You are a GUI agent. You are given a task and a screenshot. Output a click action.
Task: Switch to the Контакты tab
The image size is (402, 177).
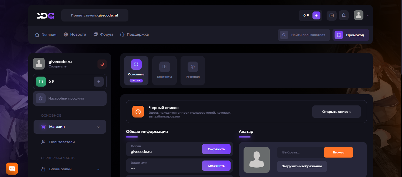pyautogui.click(x=164, y=71)
